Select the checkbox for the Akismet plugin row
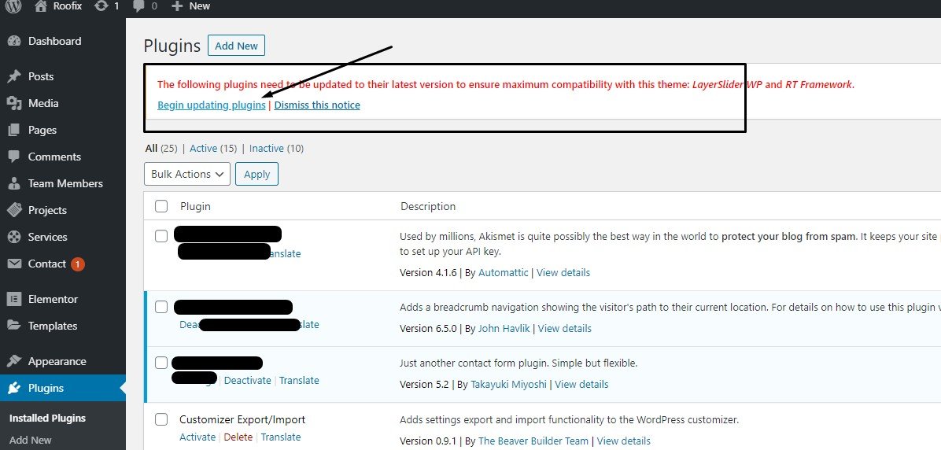941x450 pixels. [161, 235]
